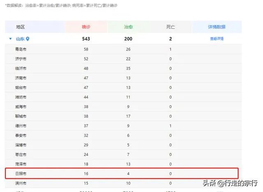Click 滨州市 cured value 10

pyautogui.click(x=128, y=183)
